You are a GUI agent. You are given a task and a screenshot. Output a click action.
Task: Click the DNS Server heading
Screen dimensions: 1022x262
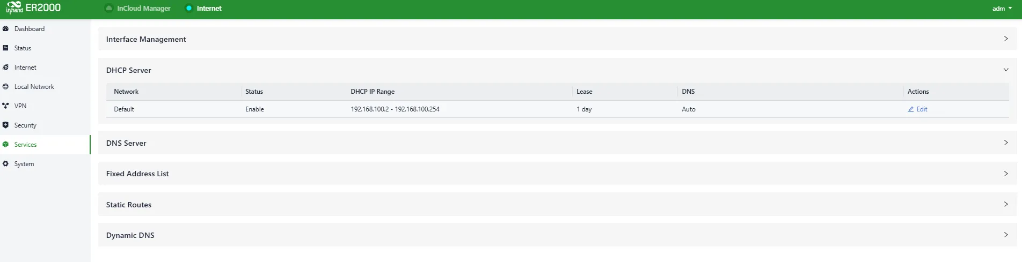(x=126, y=143)
